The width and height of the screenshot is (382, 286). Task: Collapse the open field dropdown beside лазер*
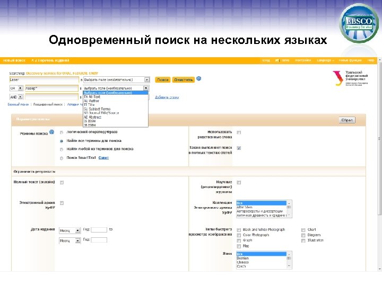click(x=146, y=88)
